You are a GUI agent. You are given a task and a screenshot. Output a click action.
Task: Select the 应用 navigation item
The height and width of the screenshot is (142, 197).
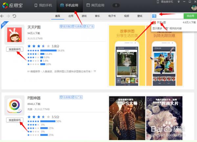point(71,16)
